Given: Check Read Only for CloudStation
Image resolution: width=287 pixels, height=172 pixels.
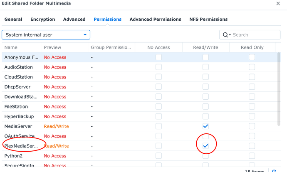Looking at the screenshot, I should [x=252, y=77].
